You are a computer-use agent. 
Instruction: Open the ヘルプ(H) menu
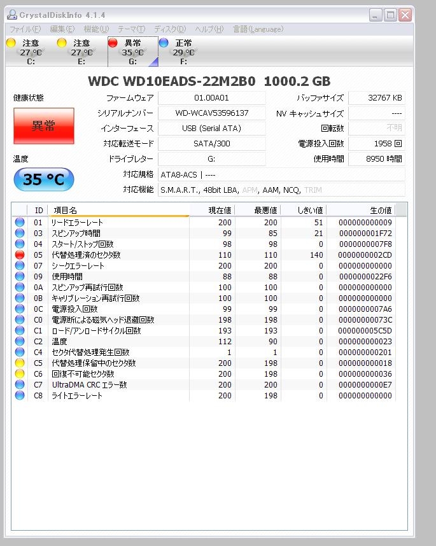click(x=209, y=29)
